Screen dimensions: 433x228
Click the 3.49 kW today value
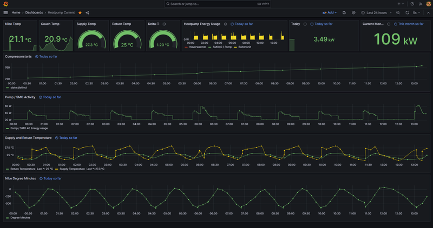point(324,39)
